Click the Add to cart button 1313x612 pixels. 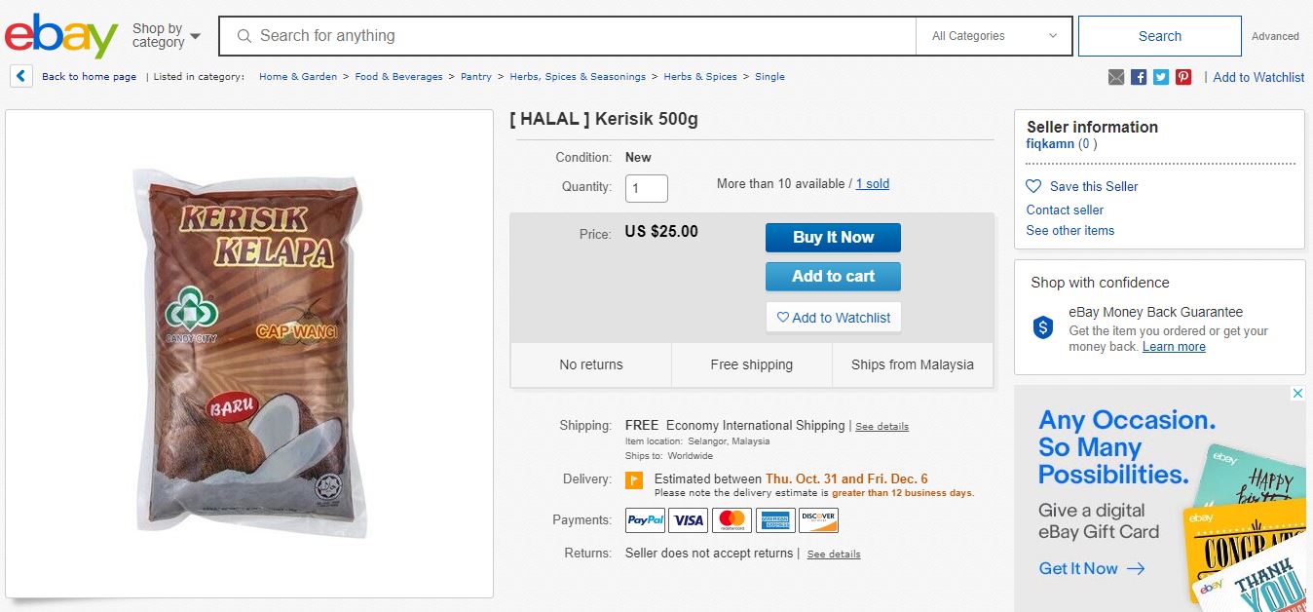[833, 277]
